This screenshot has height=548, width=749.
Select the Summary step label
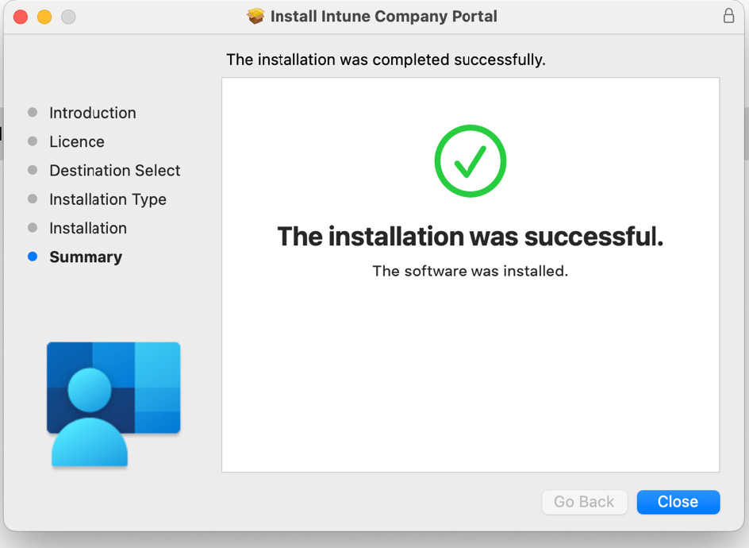(x=86, y=257)
